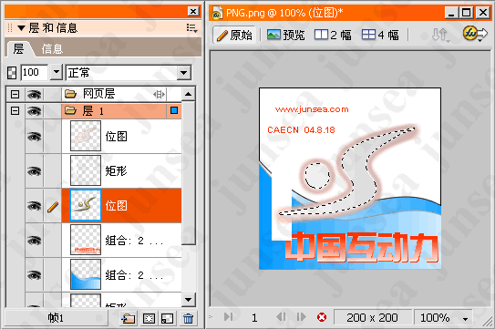Go to previous frame button
This screenshot has width=495, height=329.
click(281, 316)
